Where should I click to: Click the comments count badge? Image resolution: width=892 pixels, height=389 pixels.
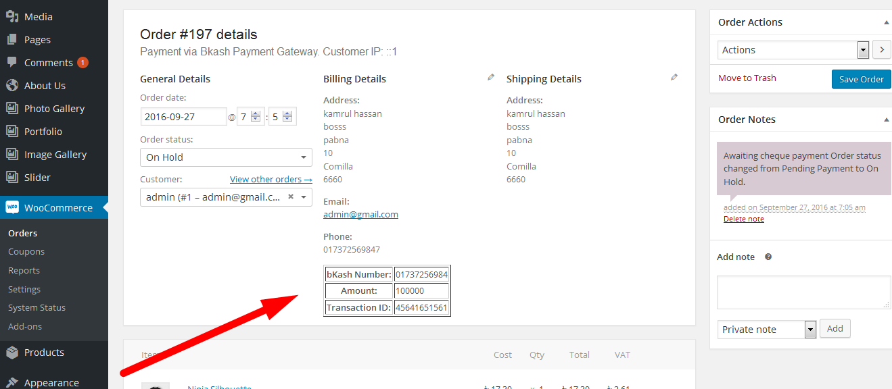pyautogui.click(x=83, y=62)
